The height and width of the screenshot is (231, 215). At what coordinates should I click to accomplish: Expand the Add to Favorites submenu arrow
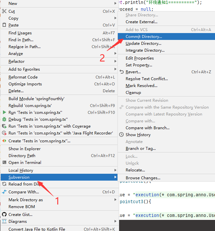116,69
